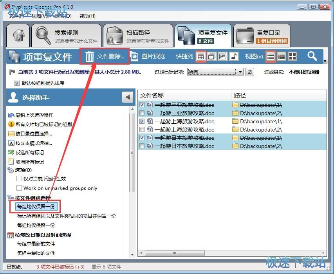
Task: Click the file list horizontal scrollbar thumb
Action: (175, 253)
